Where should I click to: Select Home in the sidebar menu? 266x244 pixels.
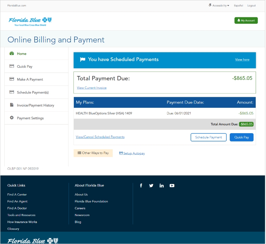coord(22,54)
